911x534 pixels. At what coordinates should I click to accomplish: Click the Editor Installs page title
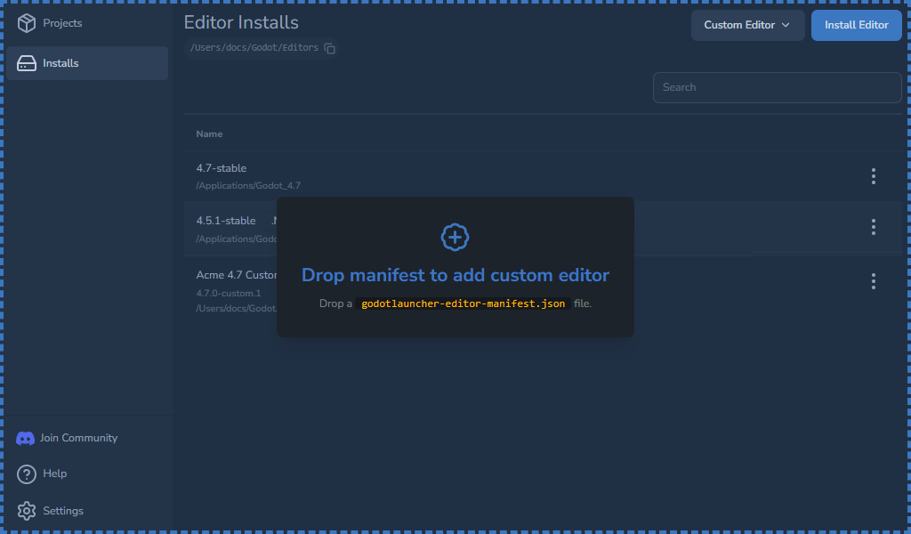coord(241,22)
